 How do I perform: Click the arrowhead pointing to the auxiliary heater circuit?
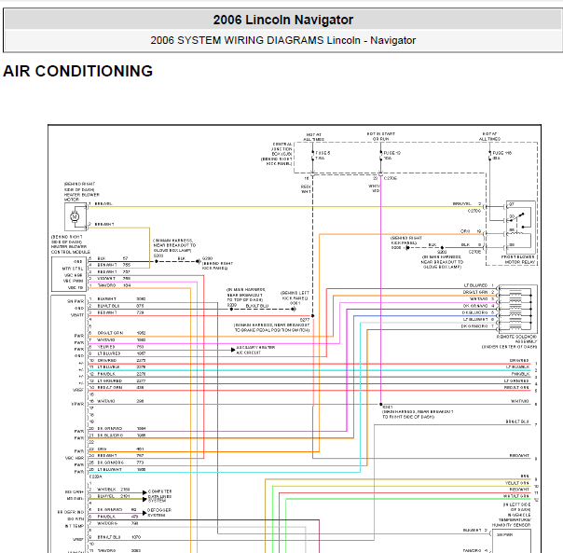click(233, 350)
